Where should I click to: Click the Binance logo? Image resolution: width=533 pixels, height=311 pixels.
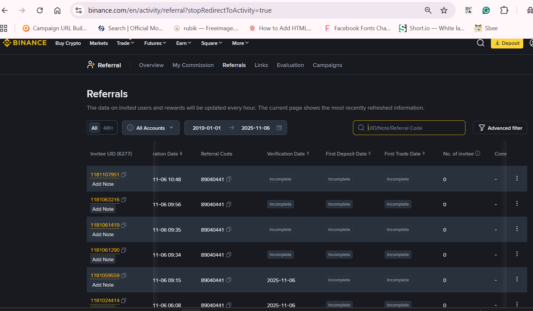[x=25, y=43]
